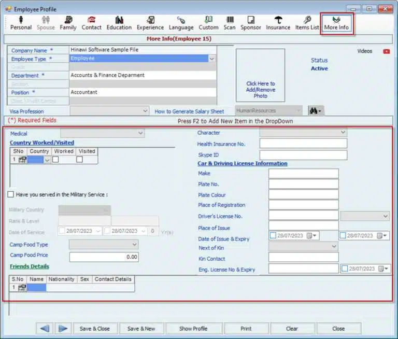Go to previous employee record arrow

coord(46,328)
